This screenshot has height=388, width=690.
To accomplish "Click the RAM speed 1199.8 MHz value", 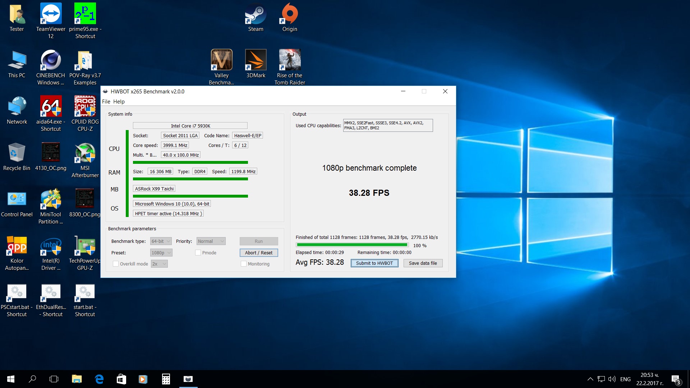I will [x=243, y=172].
